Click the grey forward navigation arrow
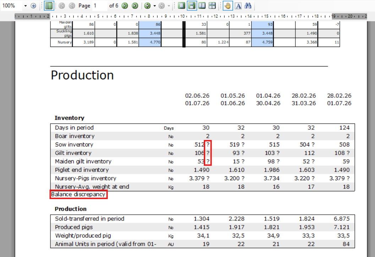This screenshot has height=257, width=375. [162, 6]
